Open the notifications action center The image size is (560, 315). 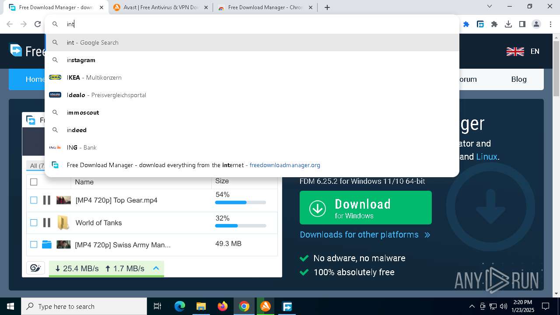[546, 306]
